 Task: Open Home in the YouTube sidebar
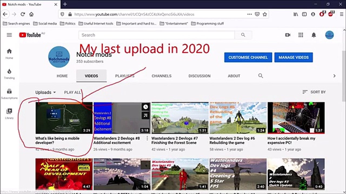pyautogui.click(x=9, y=54)
